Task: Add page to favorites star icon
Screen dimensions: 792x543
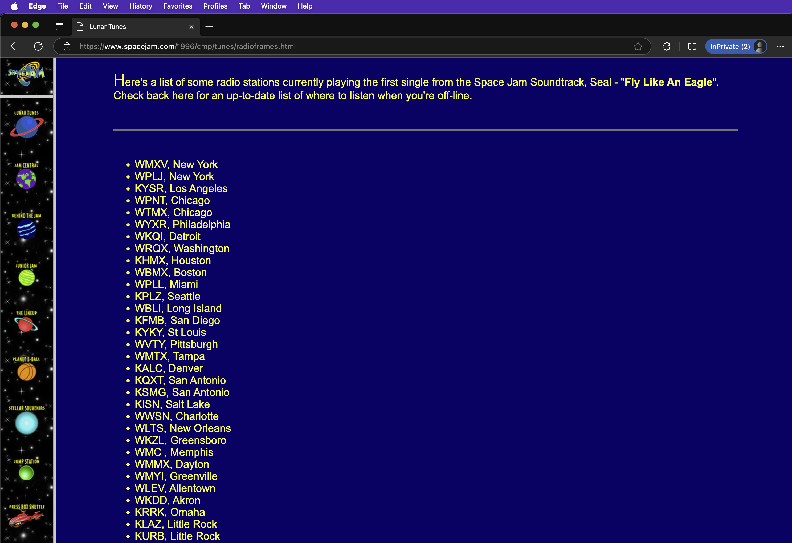Action: [x=638, y=46]
